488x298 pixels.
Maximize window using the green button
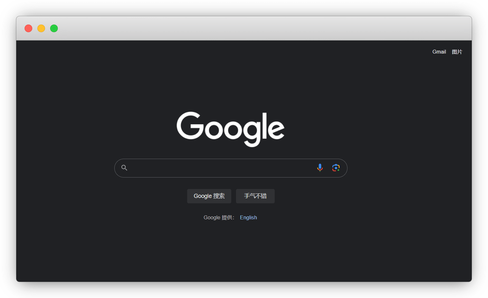54,28
